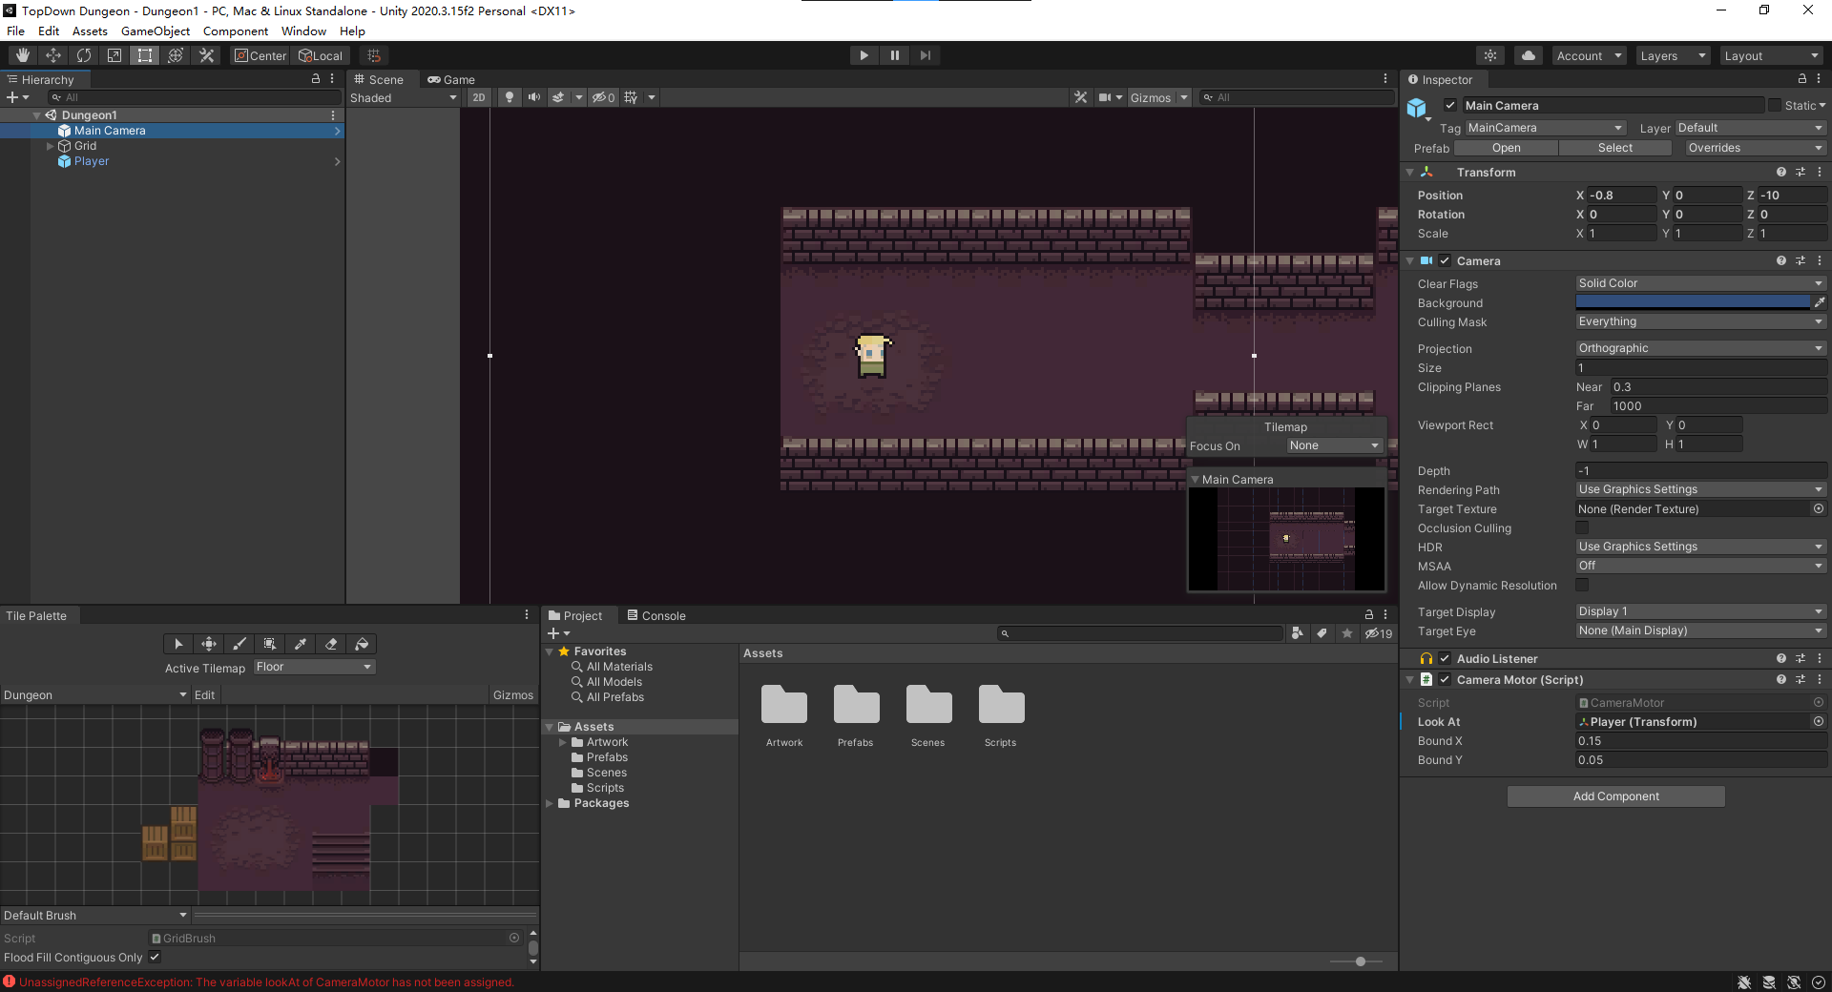Disable the Camera component checkbox
Image resolution: width=1832 pixels, height=992 pixels.
click(1445, 261)
